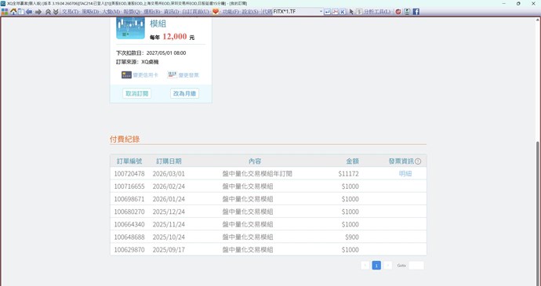Click the 變更信用卡 link
The height and width of the screenshot is (286, 541).
[x=145, y=75]
